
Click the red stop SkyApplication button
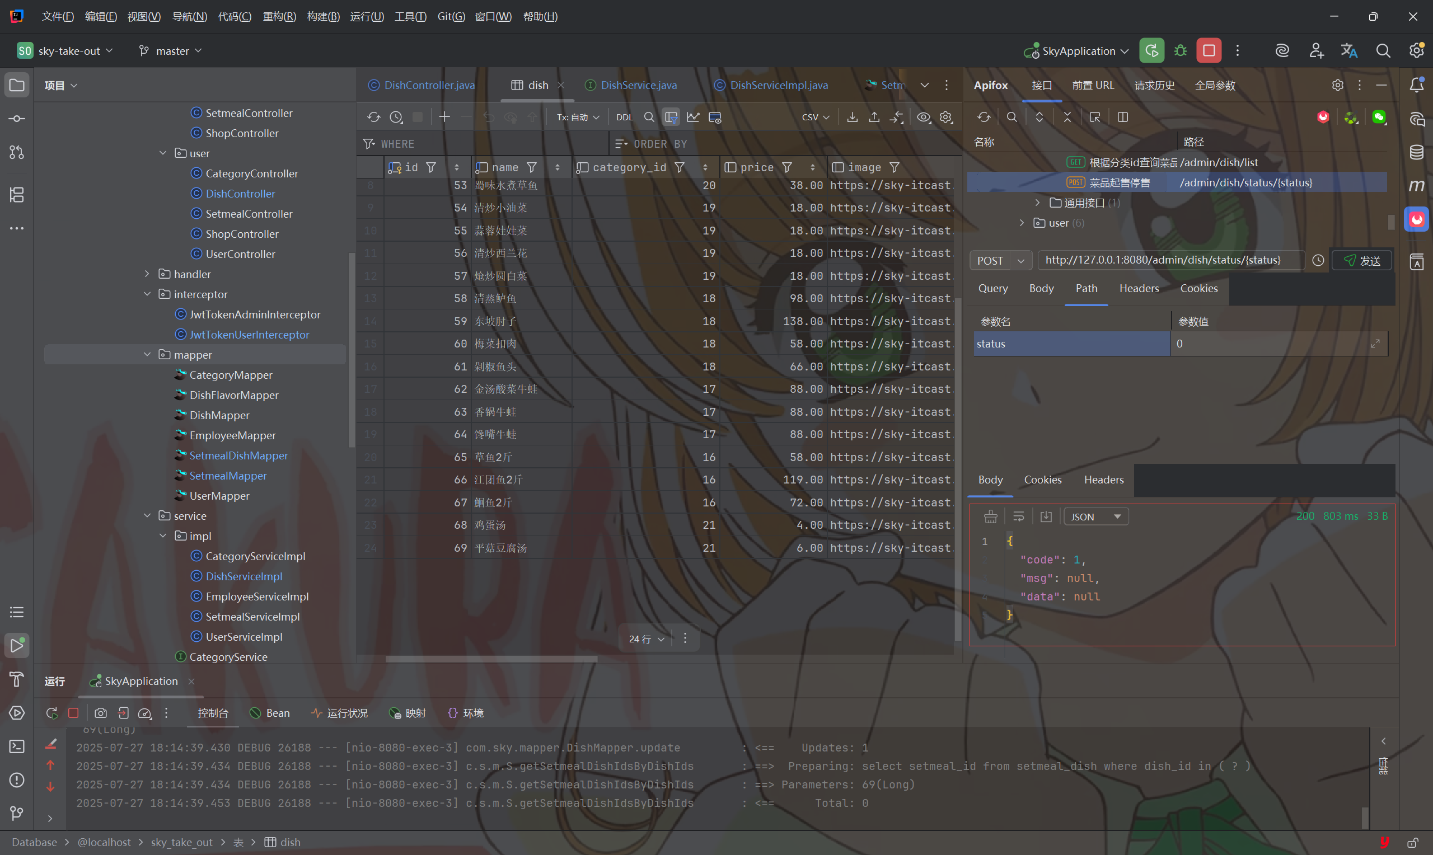1209,51
